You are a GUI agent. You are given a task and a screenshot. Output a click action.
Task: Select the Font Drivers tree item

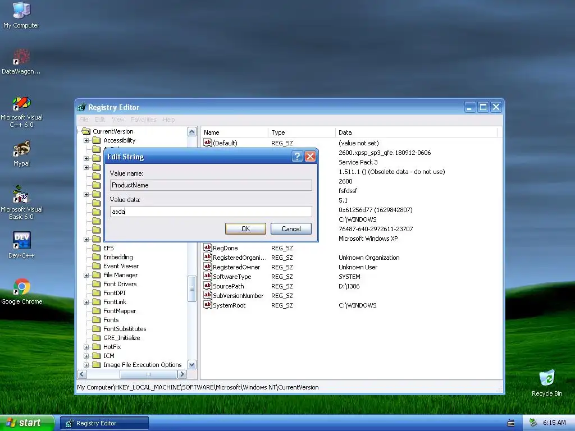tap(120, 284)
